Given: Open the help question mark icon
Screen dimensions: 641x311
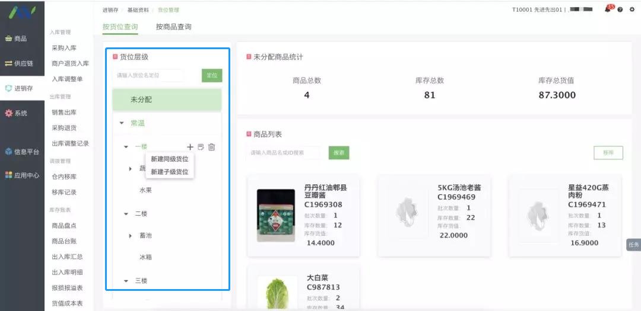Looking at the screenshot, I should point(620,10).
